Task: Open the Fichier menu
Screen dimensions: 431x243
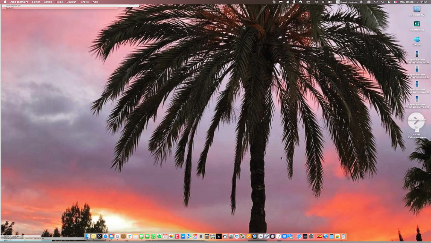Action: click(x=36, y=2)
